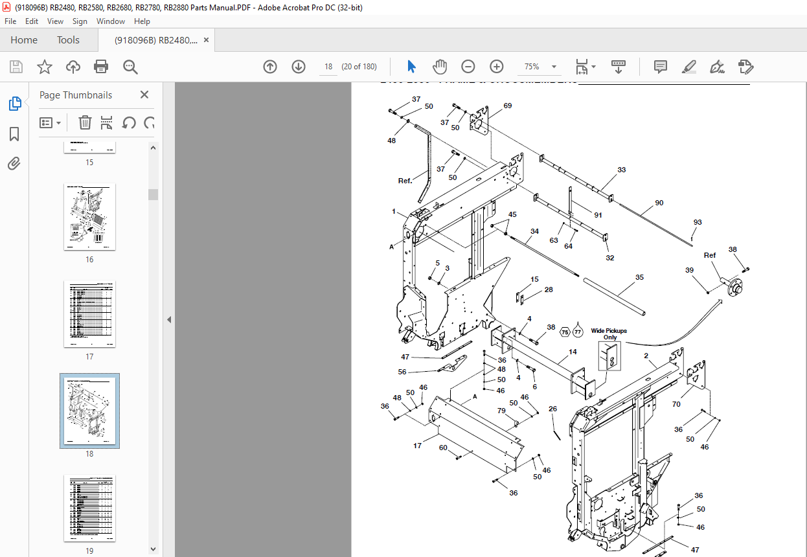Viewport: 807px width, 557px height.
Task: Activate the Hand pan tool
Action: click(x=440, y=67)
